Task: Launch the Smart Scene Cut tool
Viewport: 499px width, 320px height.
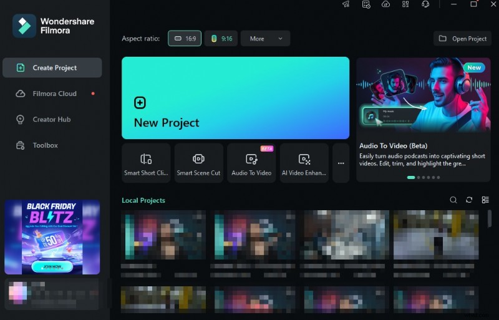Action: (x=198, y=163)
